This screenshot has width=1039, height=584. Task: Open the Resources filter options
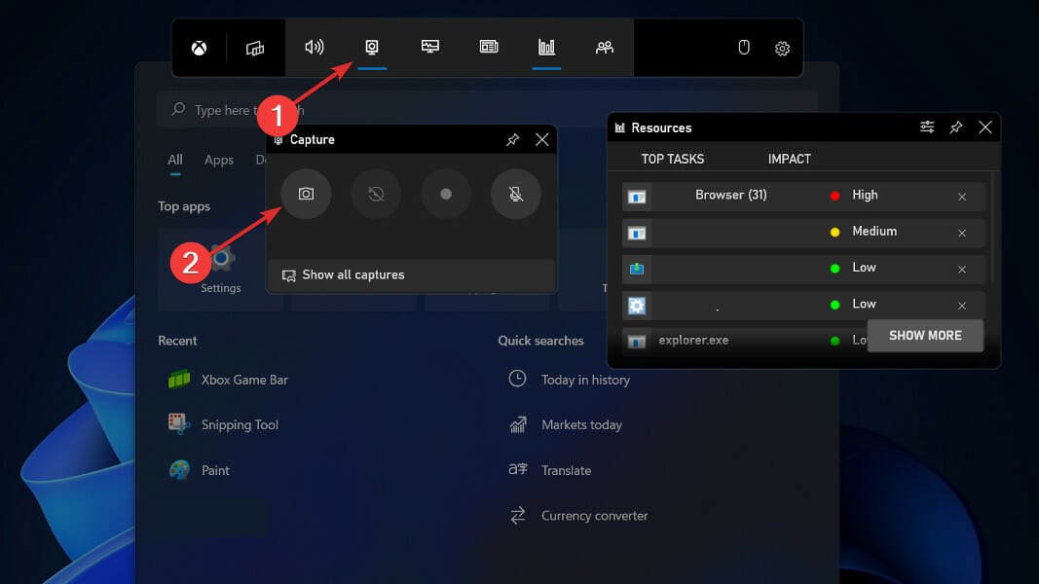click(925, 127)
